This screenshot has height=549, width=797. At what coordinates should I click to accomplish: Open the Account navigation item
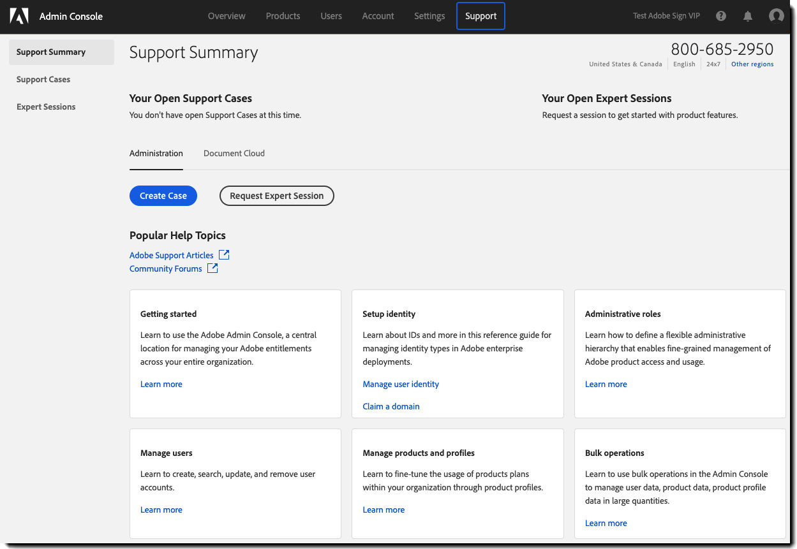click(378, 16)
